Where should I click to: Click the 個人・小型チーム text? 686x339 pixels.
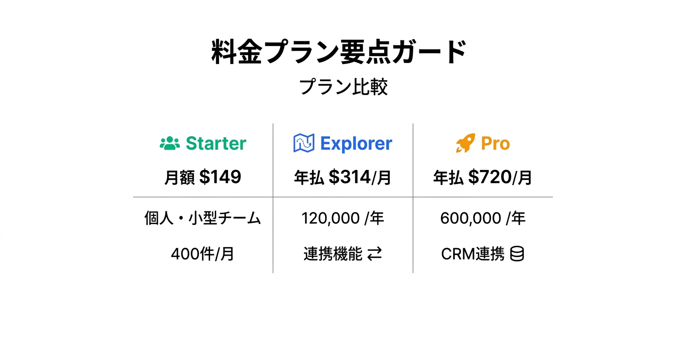[203, 218]
